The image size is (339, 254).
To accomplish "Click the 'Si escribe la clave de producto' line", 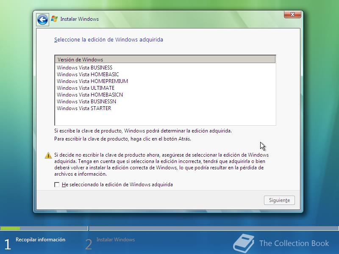I will pos(143,131).
